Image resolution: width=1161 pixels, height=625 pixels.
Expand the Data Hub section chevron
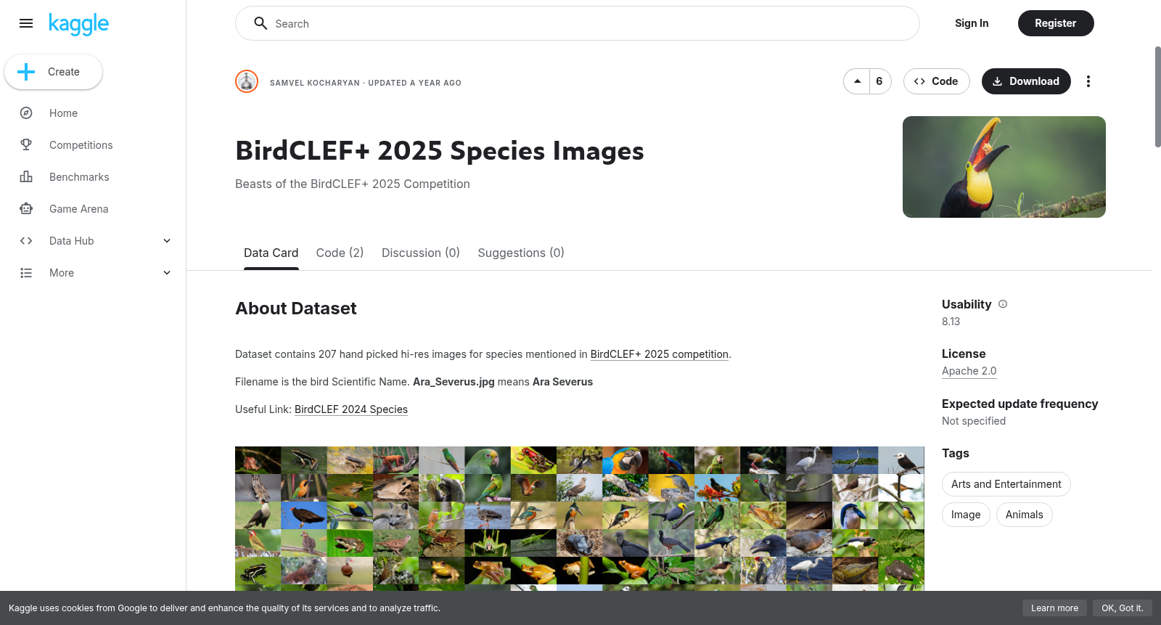click(x=167, y=241)
